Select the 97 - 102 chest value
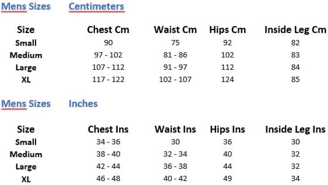328x185 pixels. coord(108,55)
